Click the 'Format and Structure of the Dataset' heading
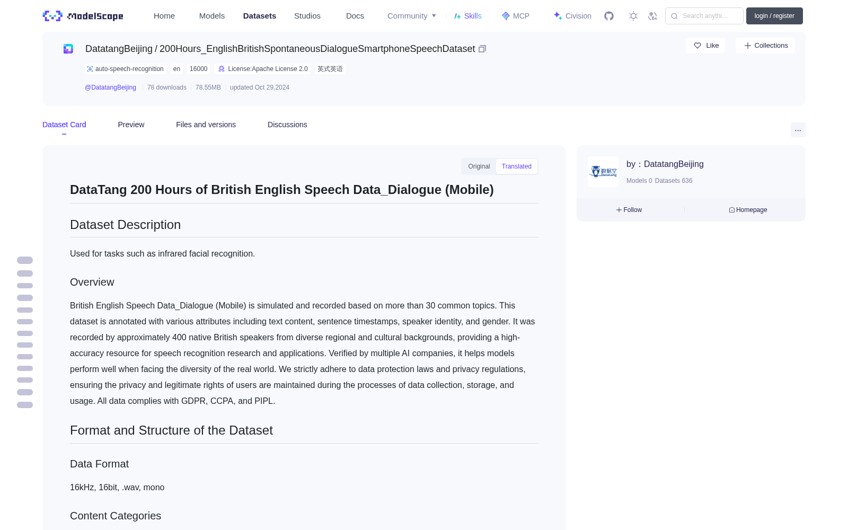Image resolution: width=848 pixels, height=530 pixels. point(171,430)
